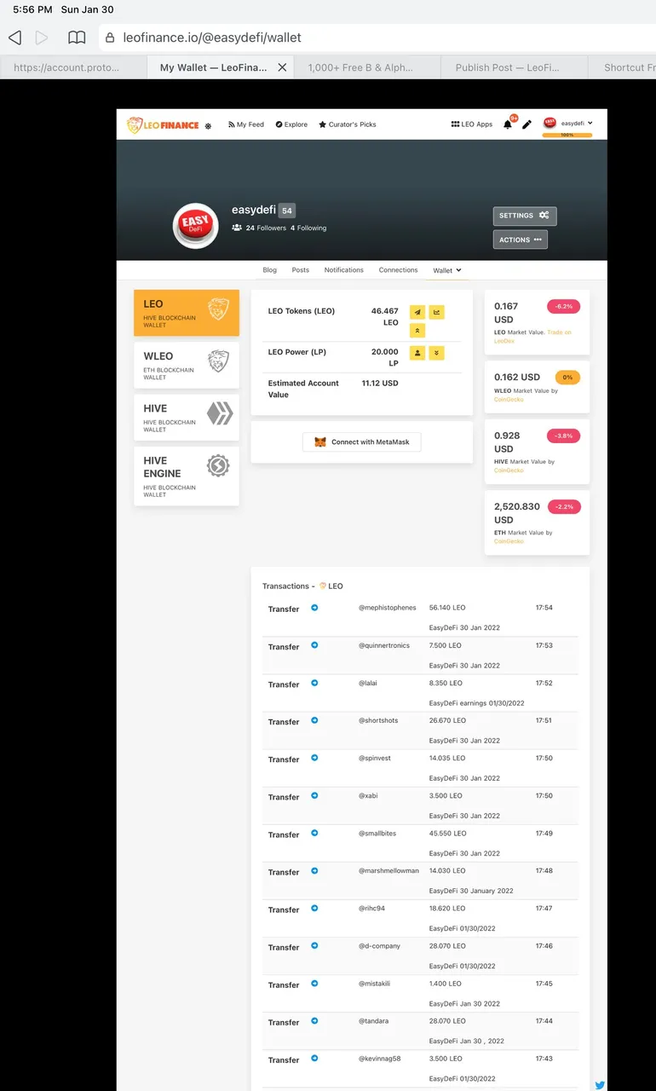Viewport: 656px width, 1091px height.
Task: View the 4 Following list
Action: tap(308, 228)
